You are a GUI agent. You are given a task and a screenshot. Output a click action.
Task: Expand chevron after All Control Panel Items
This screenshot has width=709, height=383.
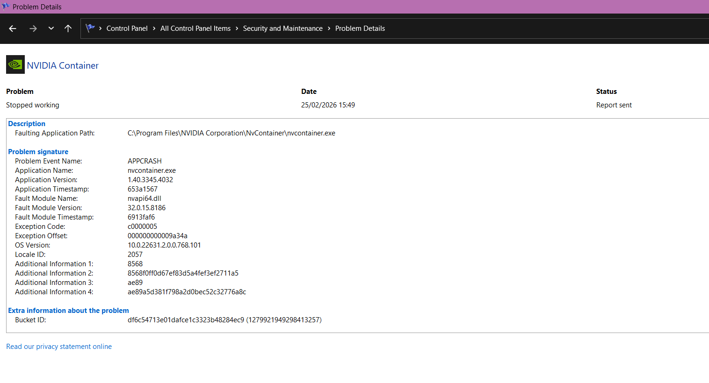point(237,28)
